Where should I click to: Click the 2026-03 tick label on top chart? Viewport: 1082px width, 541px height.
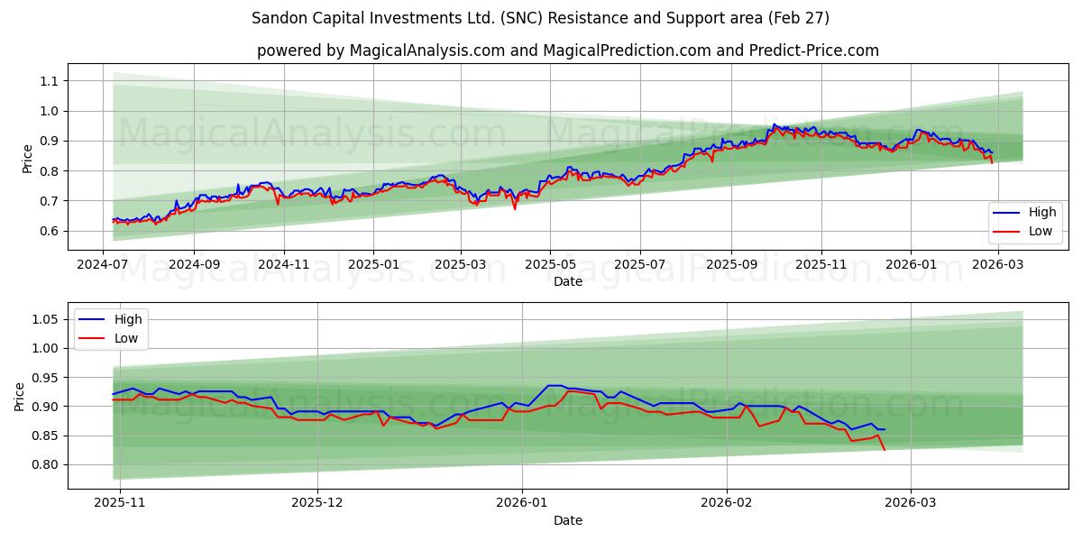tap(997, 265)
